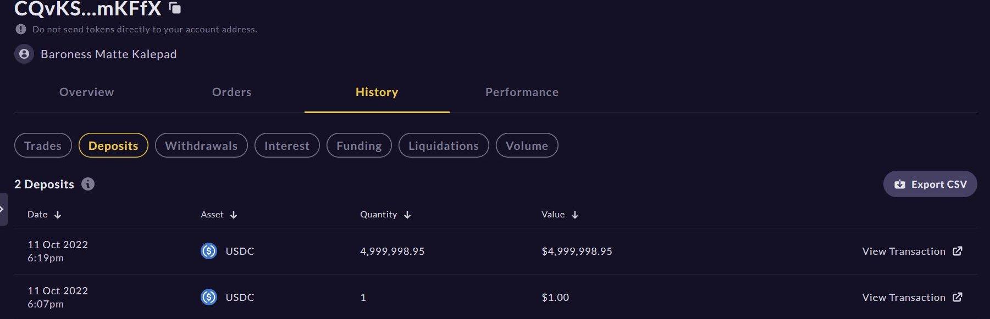The width and height of the screenshot is (990, 319).
Task: Select the Liquidations filter pill
Action: (x=444, y=145)
